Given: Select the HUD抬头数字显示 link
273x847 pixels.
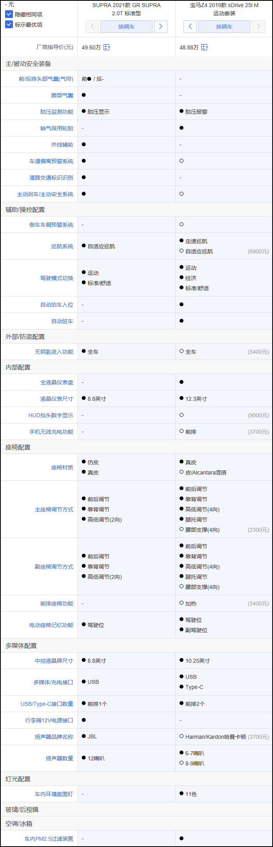Looking at the screenshot, I should 51,415.
